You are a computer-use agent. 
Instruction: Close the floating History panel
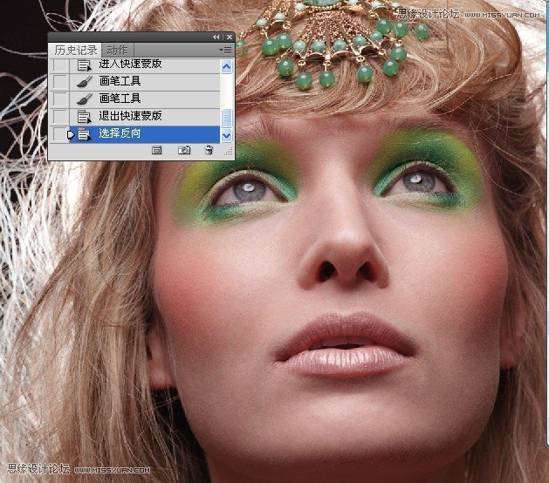(230, 37)
